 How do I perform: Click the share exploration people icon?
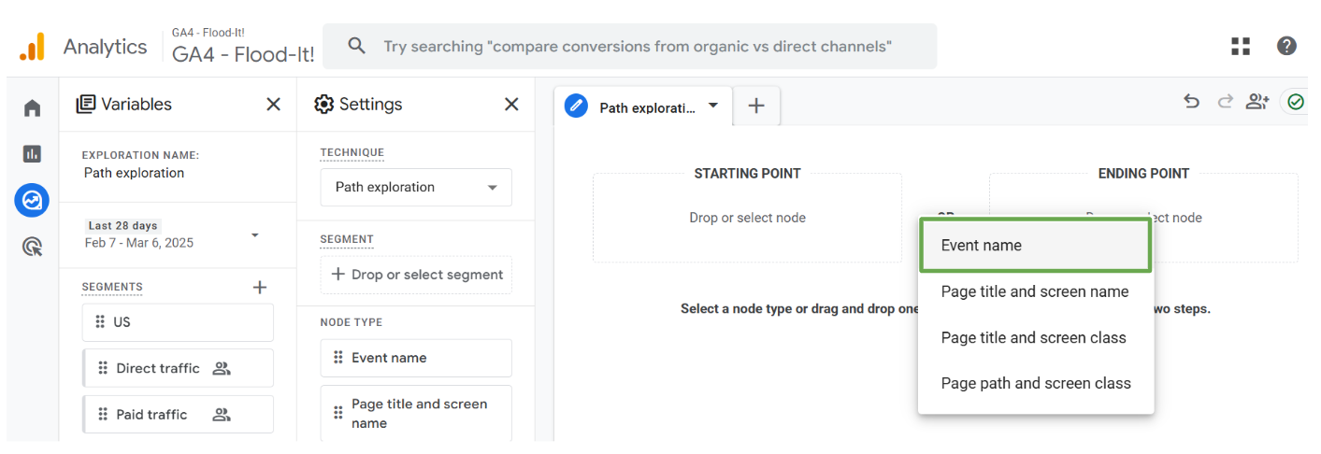point(1256,103)
